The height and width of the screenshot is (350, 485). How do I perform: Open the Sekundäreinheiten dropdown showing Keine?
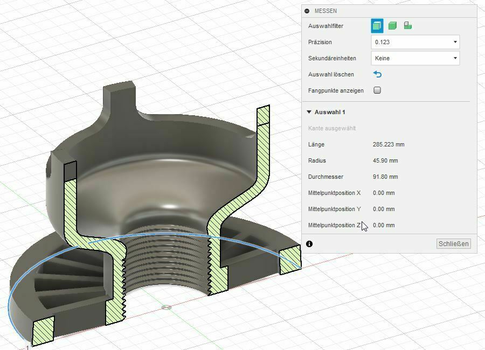[415, 58]
